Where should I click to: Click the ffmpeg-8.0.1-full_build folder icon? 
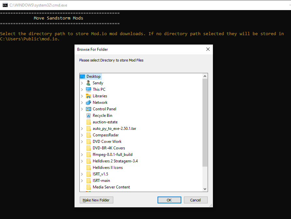coord(89,155)
